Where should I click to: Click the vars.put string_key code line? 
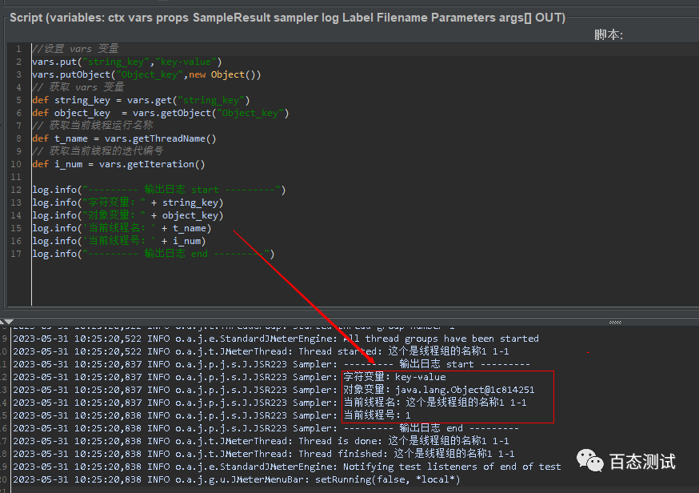127,62
